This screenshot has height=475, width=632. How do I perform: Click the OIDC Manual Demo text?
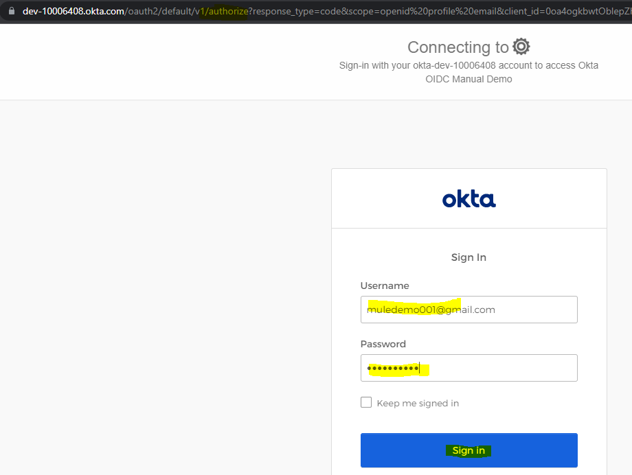pos(469,79)
